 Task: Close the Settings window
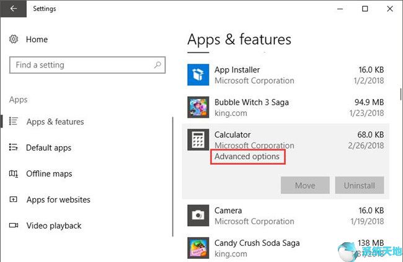389,9
